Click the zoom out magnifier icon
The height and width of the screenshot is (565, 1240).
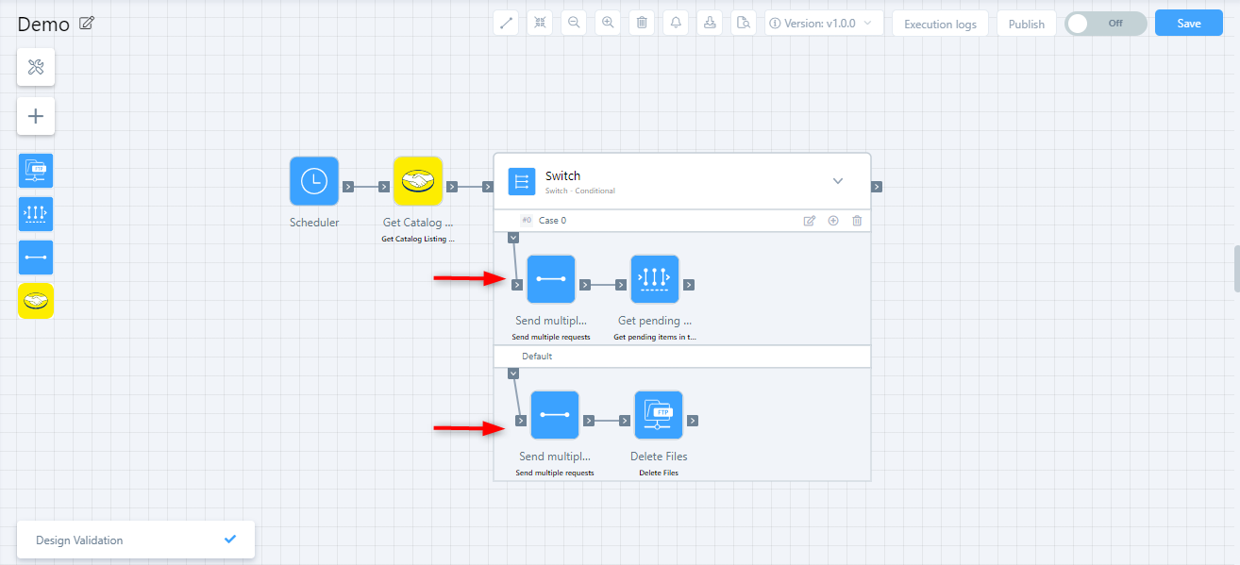coord(574,24)
